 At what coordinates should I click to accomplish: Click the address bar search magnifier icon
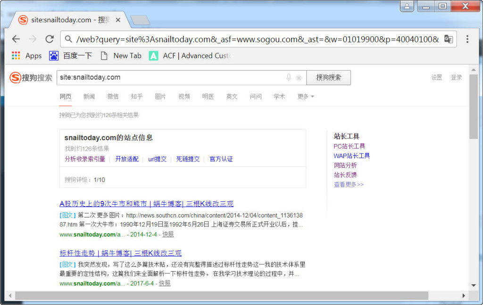pos(68,39)
